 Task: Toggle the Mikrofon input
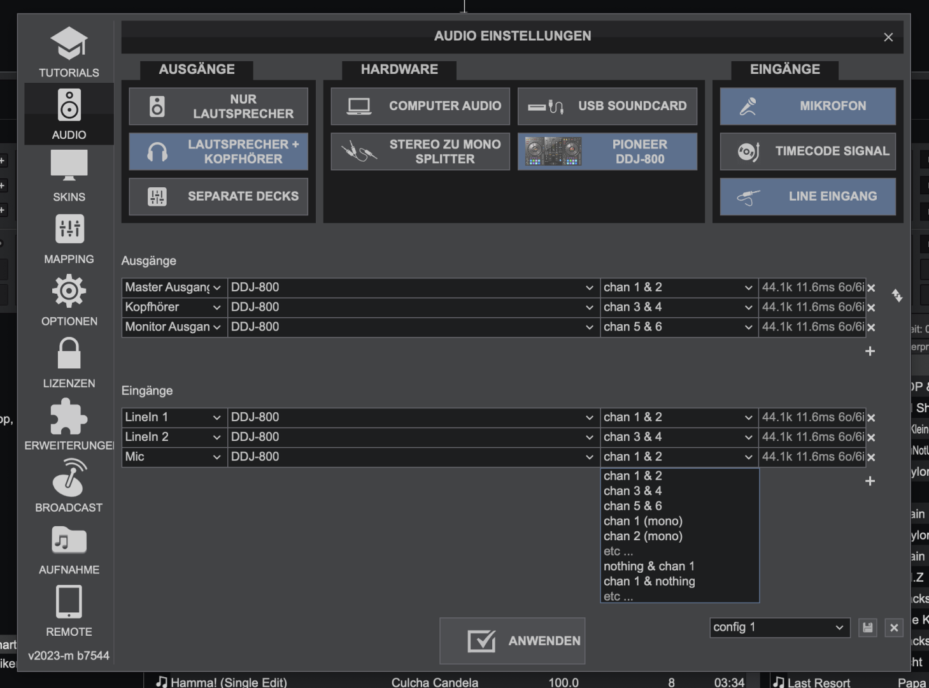click(807, 106)
